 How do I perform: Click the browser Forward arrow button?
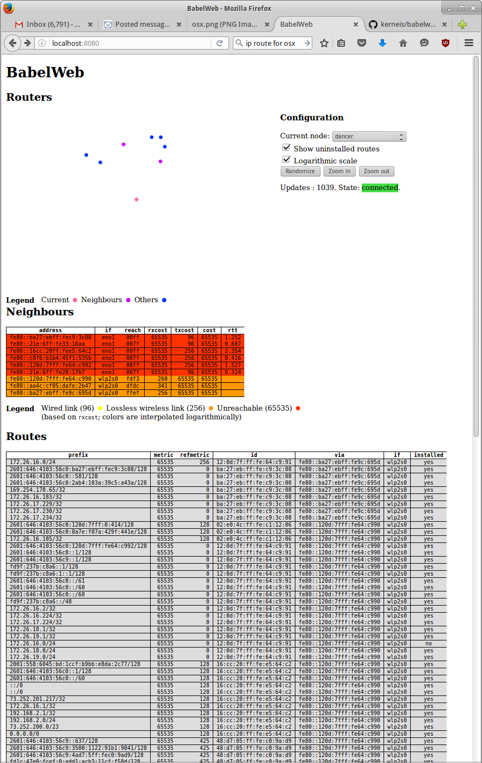pos(27,43)
